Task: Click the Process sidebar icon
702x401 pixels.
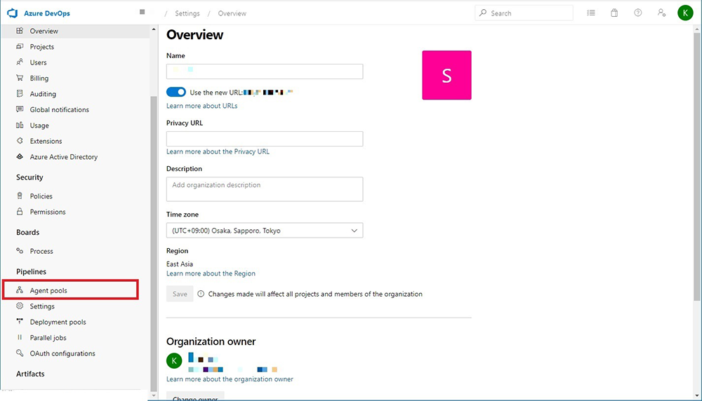Action: click(20, 251)
